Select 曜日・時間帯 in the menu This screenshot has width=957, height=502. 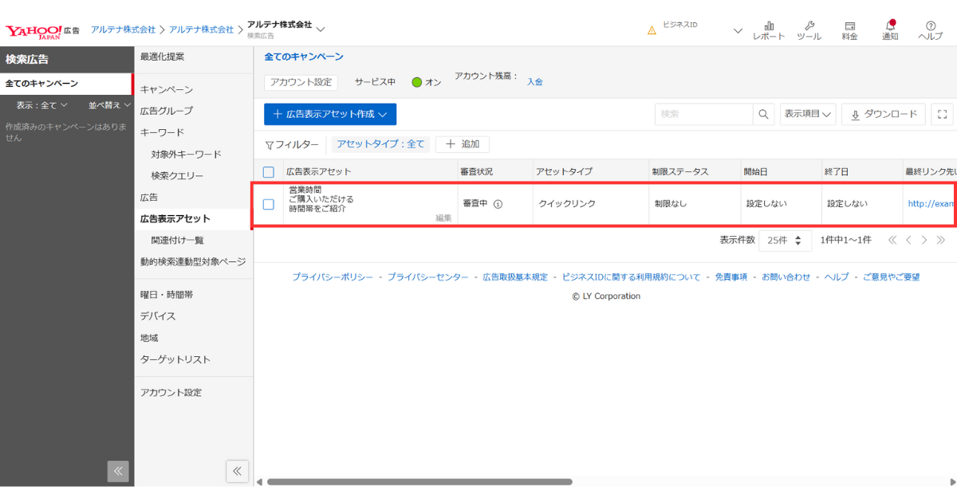[167, 294]
